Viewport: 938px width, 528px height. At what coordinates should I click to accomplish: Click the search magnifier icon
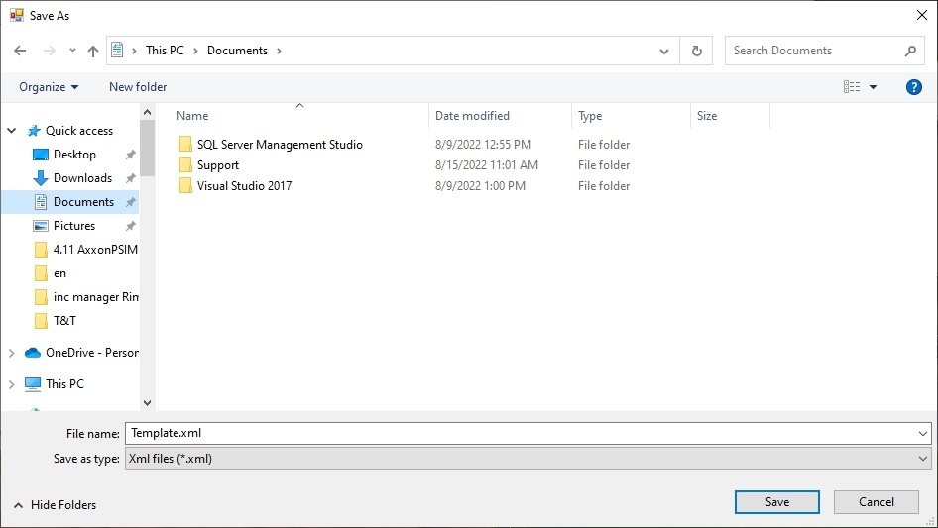(910, 51)
